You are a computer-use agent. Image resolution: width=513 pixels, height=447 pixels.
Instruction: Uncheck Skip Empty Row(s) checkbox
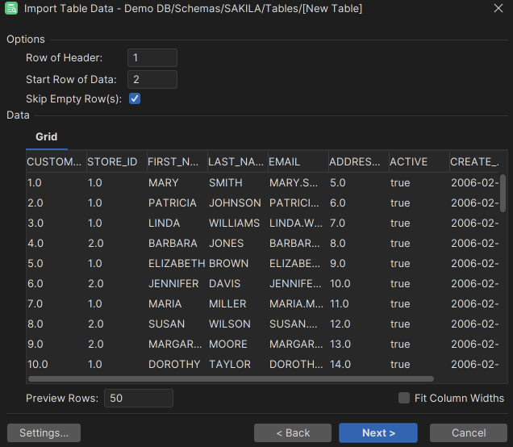(x=135, y=98)
